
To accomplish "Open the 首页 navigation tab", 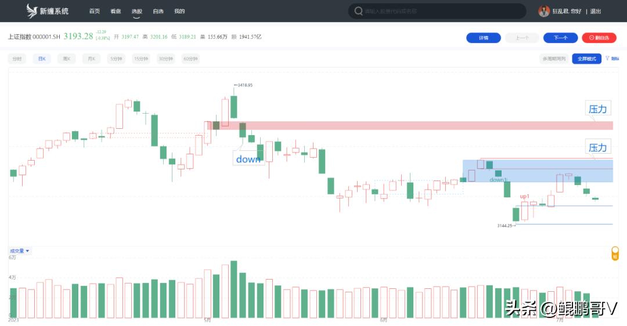I will coord(95,11).
